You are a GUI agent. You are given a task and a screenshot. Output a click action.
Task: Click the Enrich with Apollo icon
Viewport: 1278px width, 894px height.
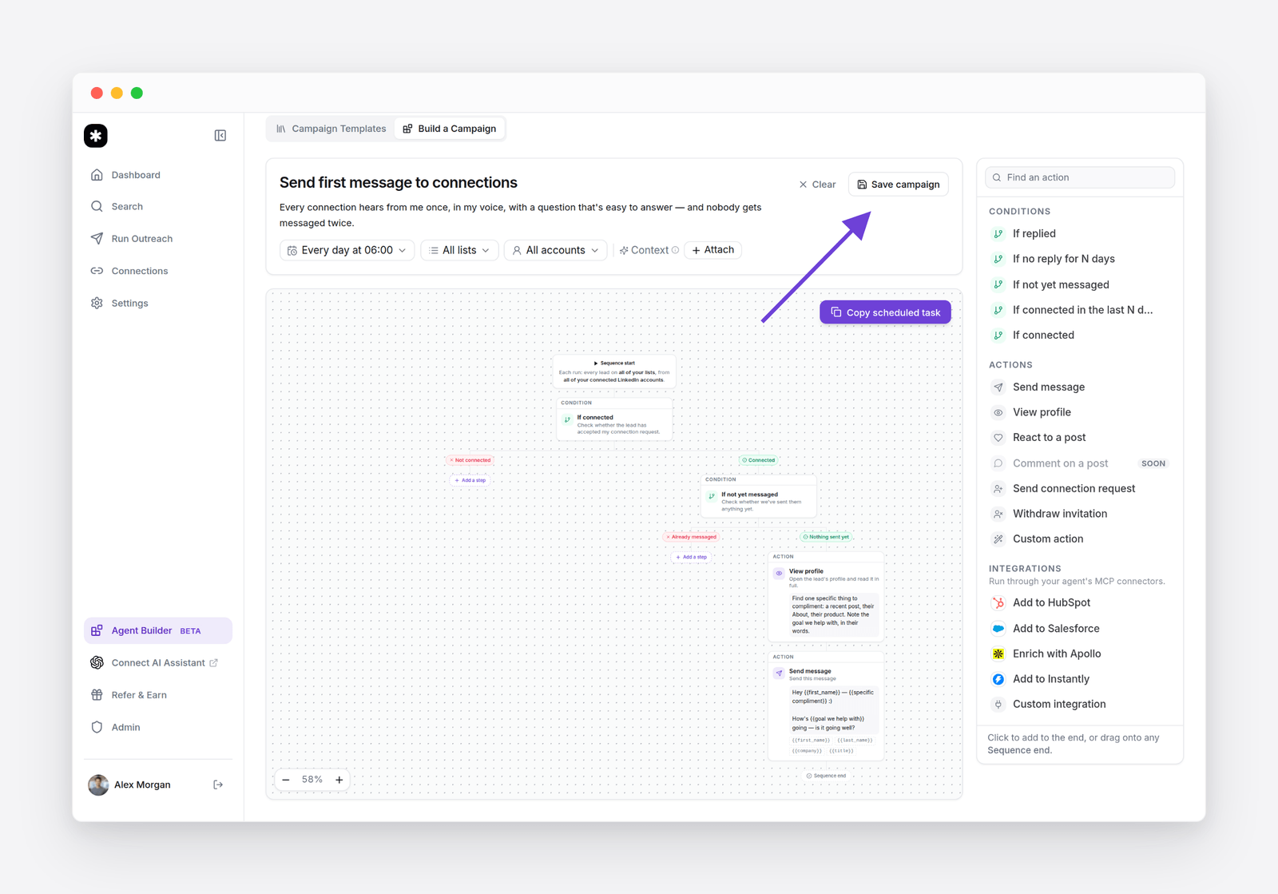pyautogui.click(x=998, y=654)
